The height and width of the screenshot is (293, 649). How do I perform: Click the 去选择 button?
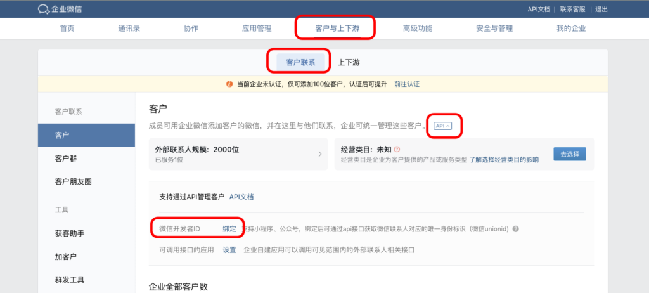(x=570, y=153)
